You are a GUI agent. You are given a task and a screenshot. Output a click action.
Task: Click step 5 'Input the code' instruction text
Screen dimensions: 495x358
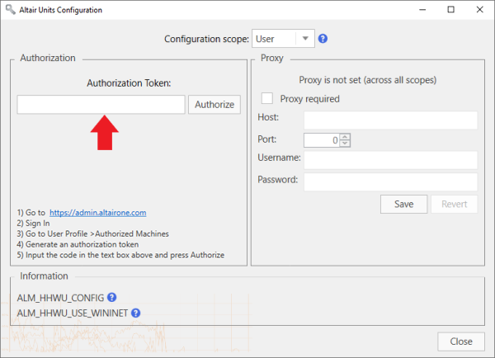tap(120, 255)
